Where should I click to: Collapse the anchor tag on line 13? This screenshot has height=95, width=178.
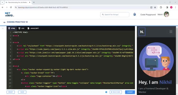(12, 73)
